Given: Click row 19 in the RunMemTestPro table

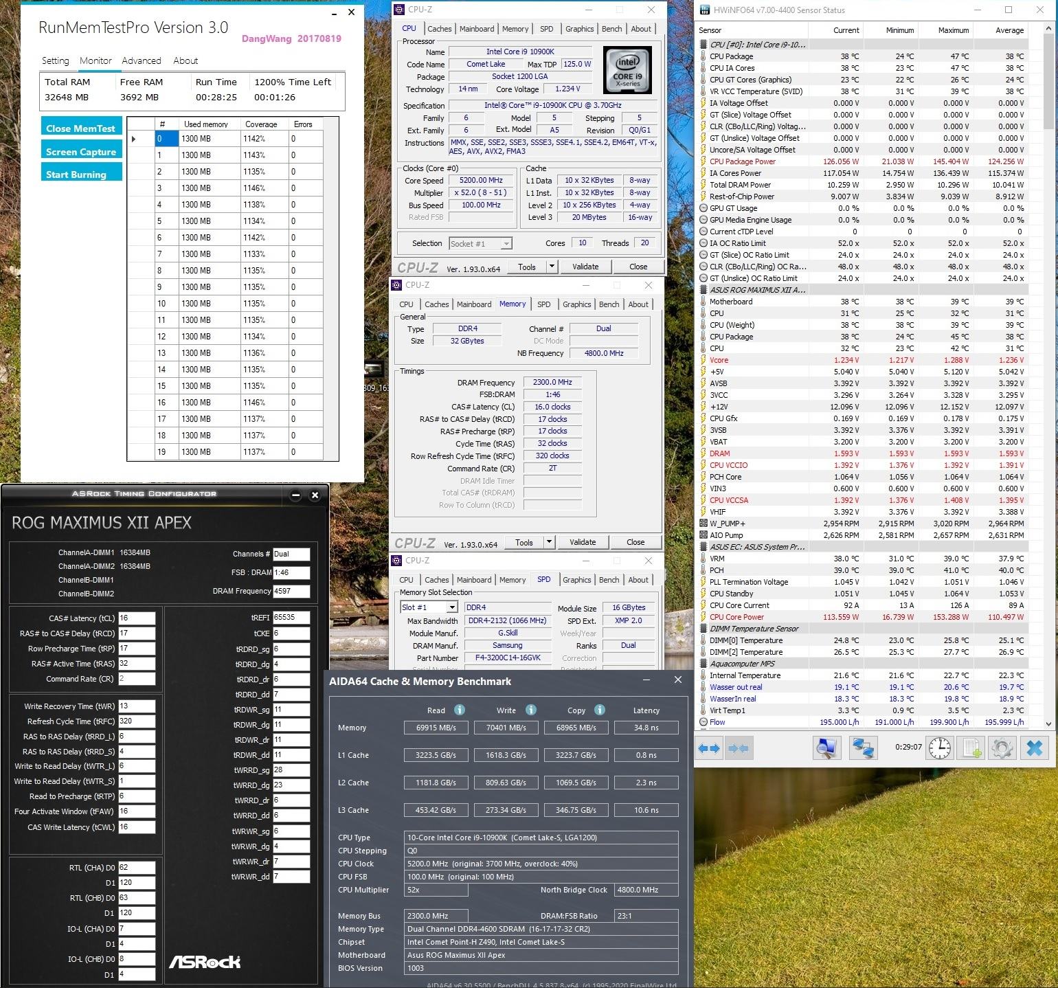Looking at the screenshot, I should 225,452.
